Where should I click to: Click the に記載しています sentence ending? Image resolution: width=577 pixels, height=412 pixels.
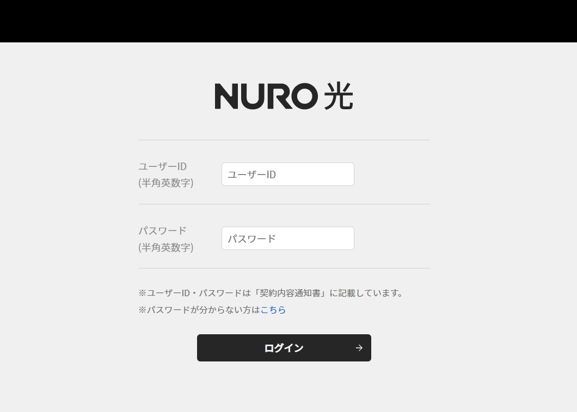pyautogui.click(x=366, y=293)
